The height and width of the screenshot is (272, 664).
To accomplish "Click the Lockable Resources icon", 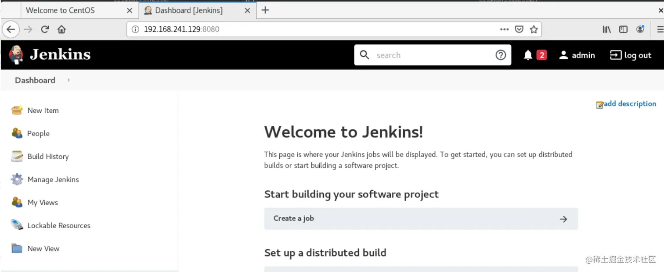I will 17,225.
